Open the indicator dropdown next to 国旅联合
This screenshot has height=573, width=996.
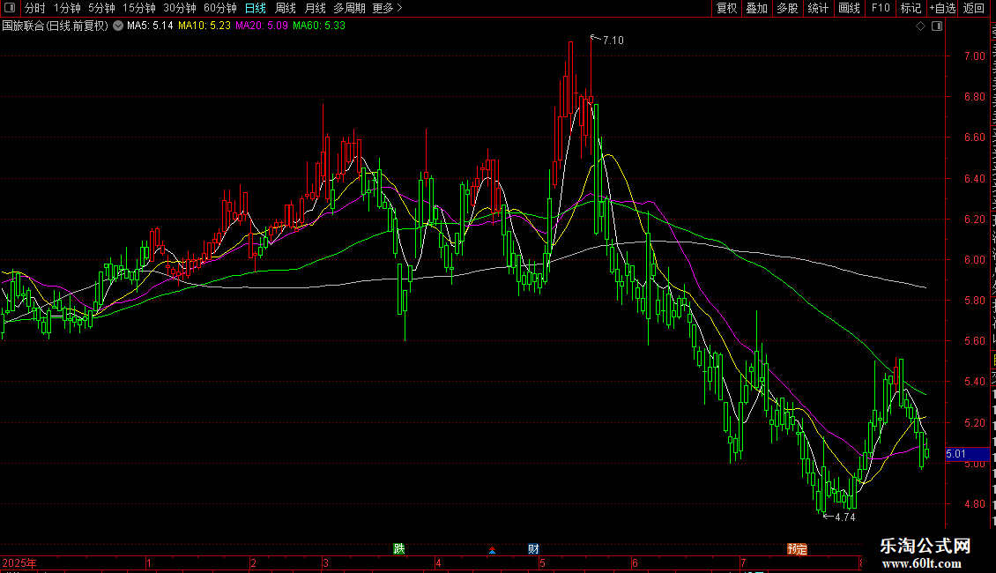(118, 26)
